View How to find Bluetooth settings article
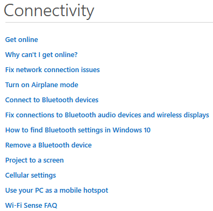Screen dimensions: 213x211 point(78,130)
